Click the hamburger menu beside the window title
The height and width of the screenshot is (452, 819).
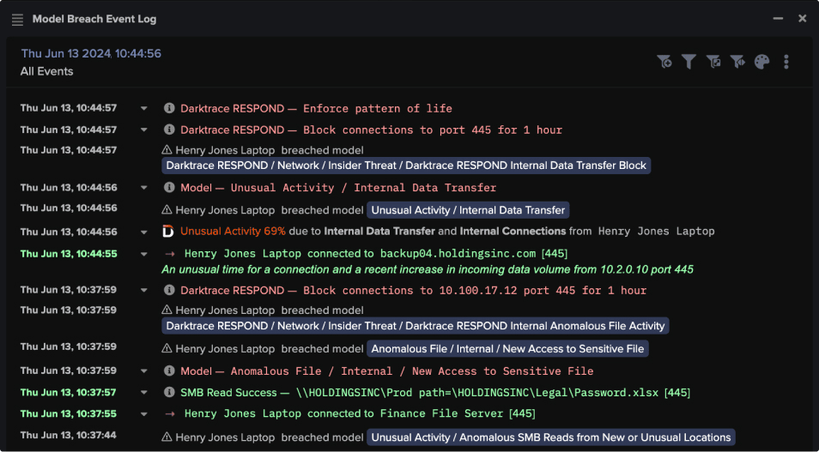click(x=17, y=19)
